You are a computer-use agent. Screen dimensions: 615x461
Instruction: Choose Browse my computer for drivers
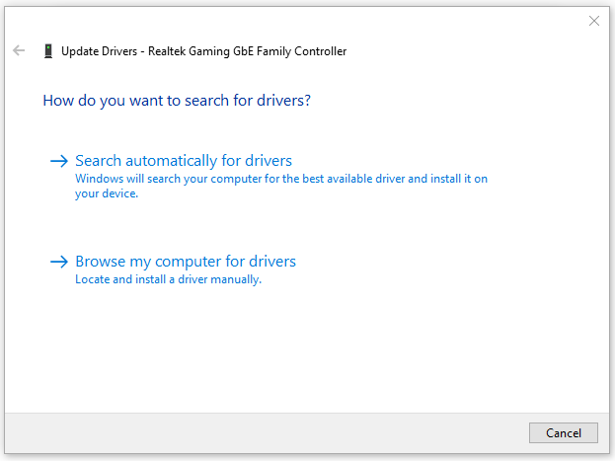(x=186, y=262)
